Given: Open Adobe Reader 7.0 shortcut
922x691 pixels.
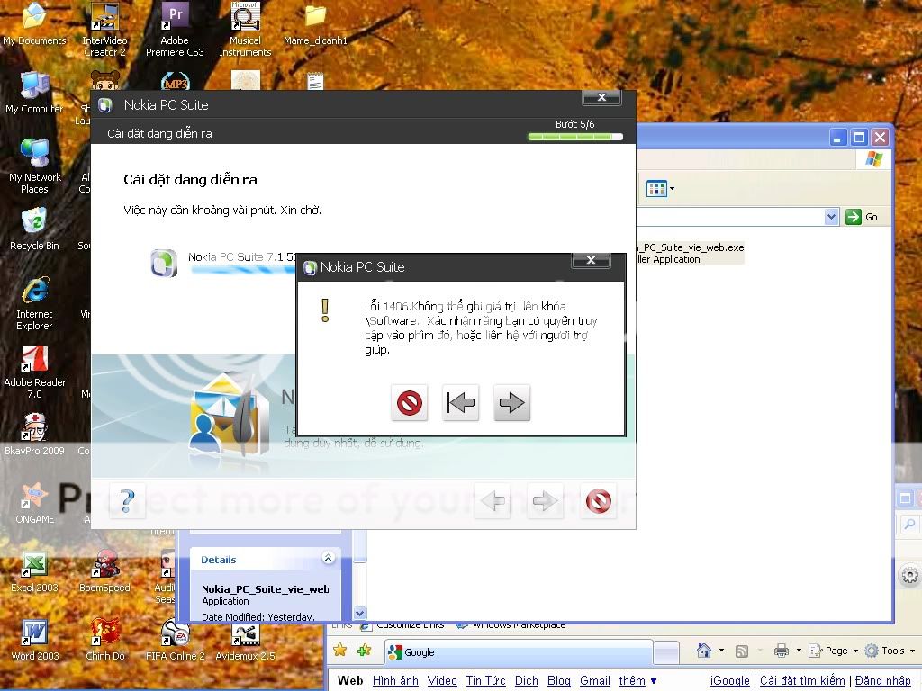Looking at the screenshot, I should click(x=34, y=371).
